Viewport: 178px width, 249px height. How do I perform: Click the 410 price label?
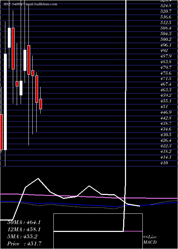164,163
